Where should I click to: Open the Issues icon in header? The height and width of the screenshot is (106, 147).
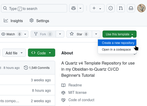(x=111, y=8)
